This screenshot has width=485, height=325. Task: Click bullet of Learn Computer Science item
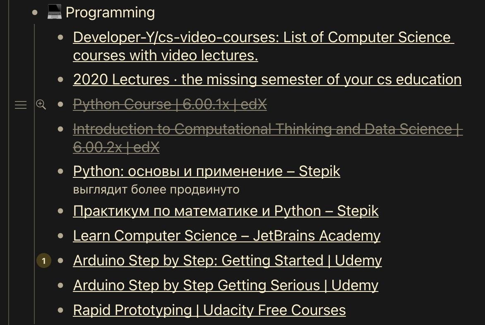click(x=61, y=236)
